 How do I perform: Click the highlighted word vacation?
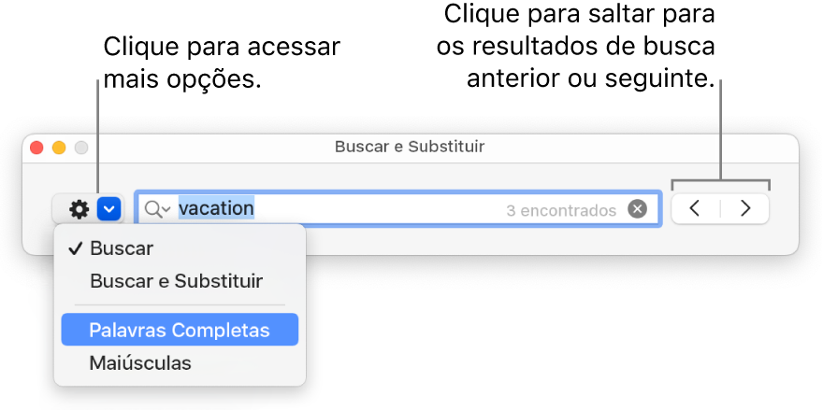pyautogui.click(x=216, y=208)
